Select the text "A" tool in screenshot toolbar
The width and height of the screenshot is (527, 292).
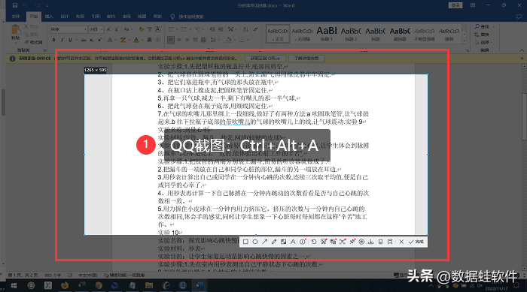[x=293, y=242]
